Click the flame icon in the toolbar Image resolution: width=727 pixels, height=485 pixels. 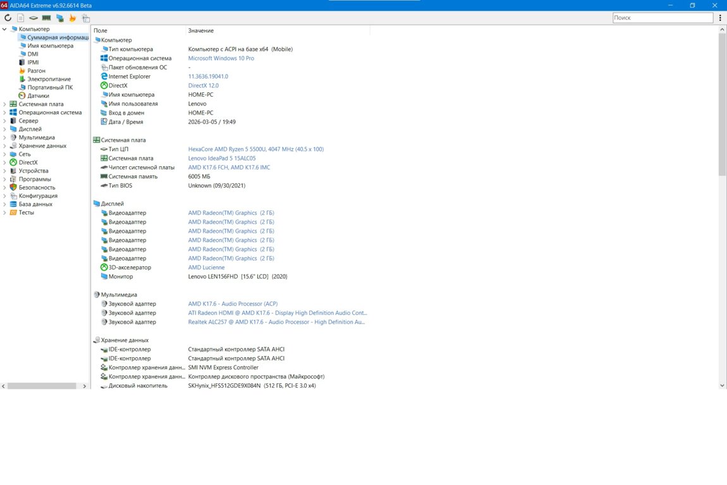pos(73,18)
